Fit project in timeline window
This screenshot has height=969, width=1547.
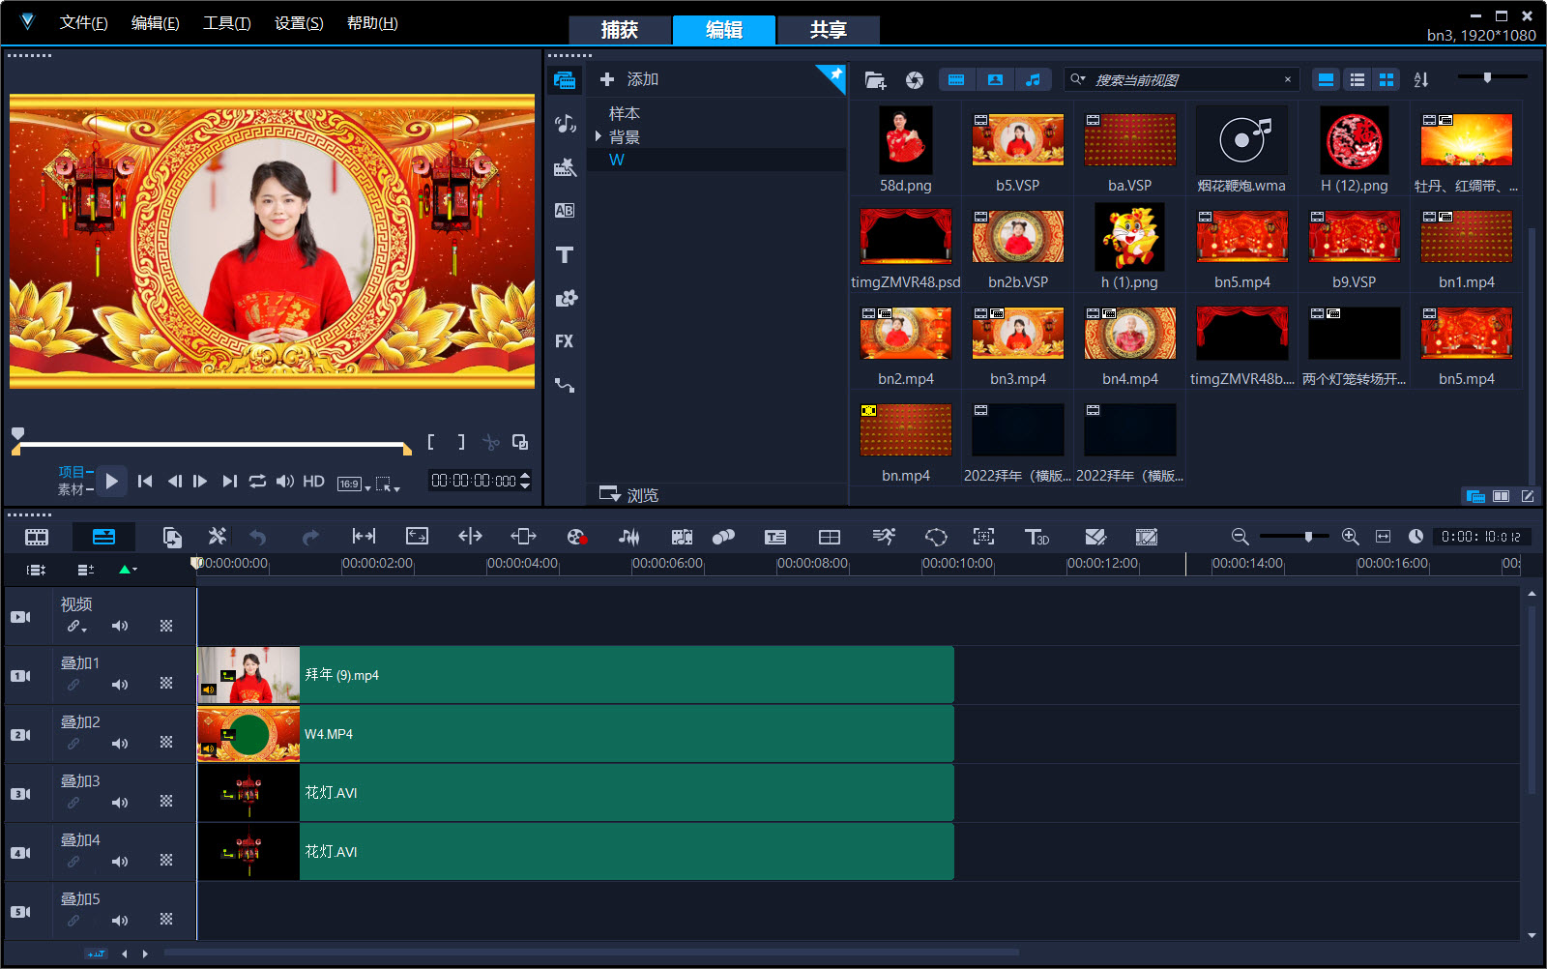point(1383,537)
